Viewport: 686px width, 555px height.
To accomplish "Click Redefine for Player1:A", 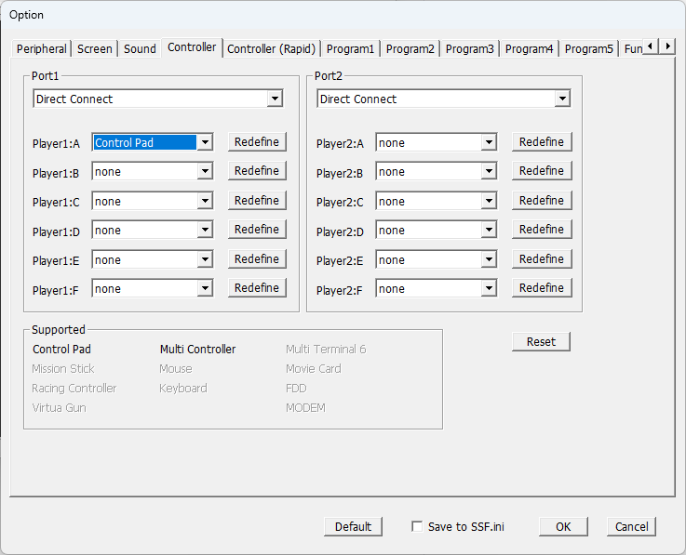I will click(x=257, y=141).
